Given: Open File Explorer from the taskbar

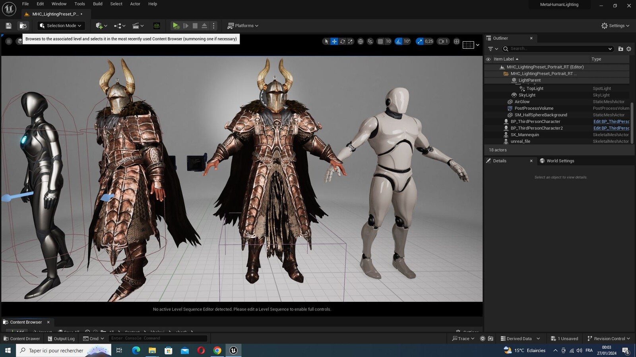Looking at the screenshot, I should click(x=152, y=350).
